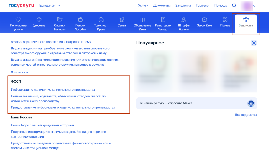The image size is (269, 153).
Task: Select the Справки Выписки folder icon
Action: coord(60,19)
